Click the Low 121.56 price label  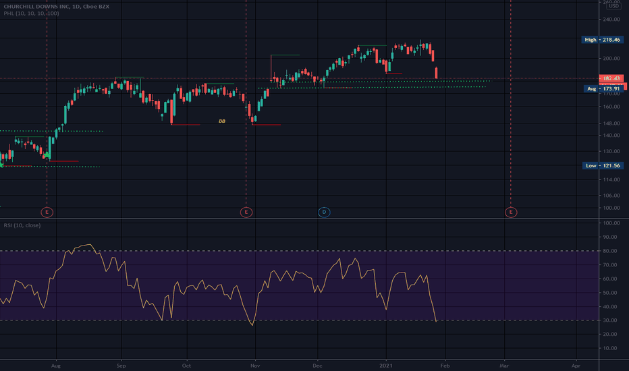pos(603,166)
